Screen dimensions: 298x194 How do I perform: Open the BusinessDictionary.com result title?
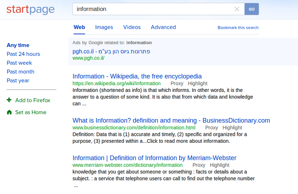(x=171, y=121)
